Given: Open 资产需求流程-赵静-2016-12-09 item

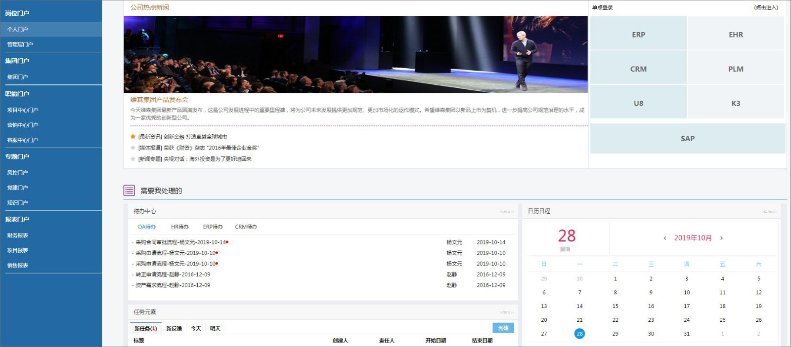Looking at the screenshot, I should (x=173, y=285).
